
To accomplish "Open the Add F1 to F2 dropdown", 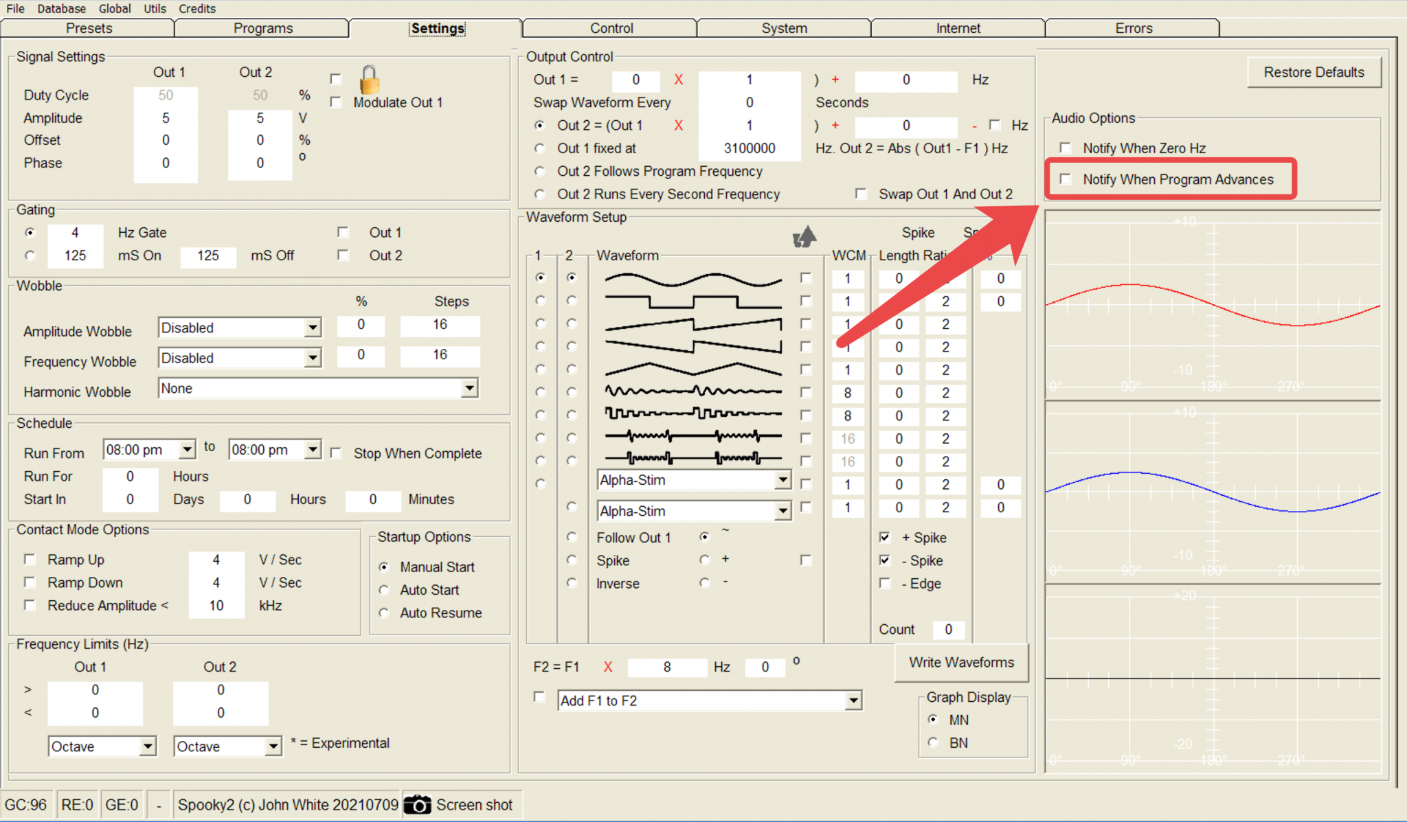I will [853, 700].
